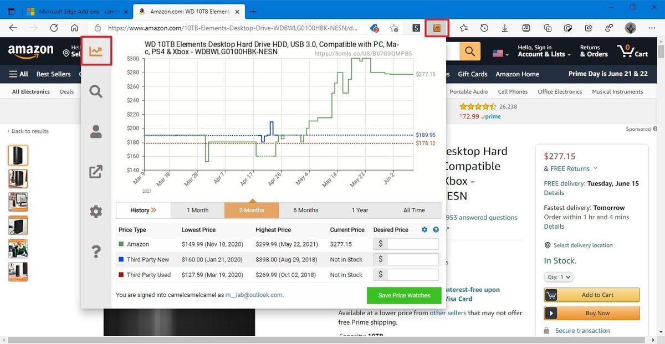Click the help question mark icon

(96, 251)
